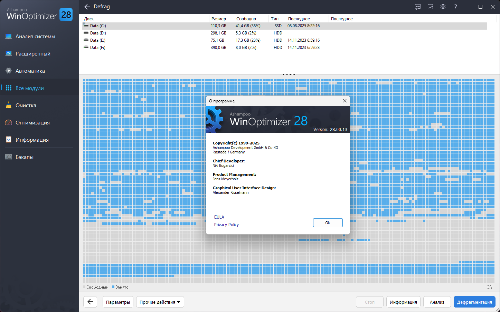Click the system analysis monitor icon
Image resolution: width=500 pixels, height=312 pixels.
9,36
